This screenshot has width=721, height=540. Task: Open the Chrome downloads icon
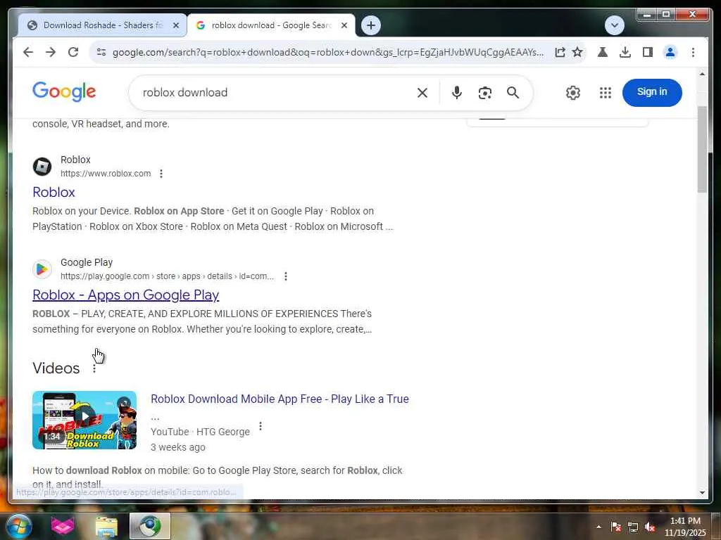pyautogui.click(x=625, y=52)
